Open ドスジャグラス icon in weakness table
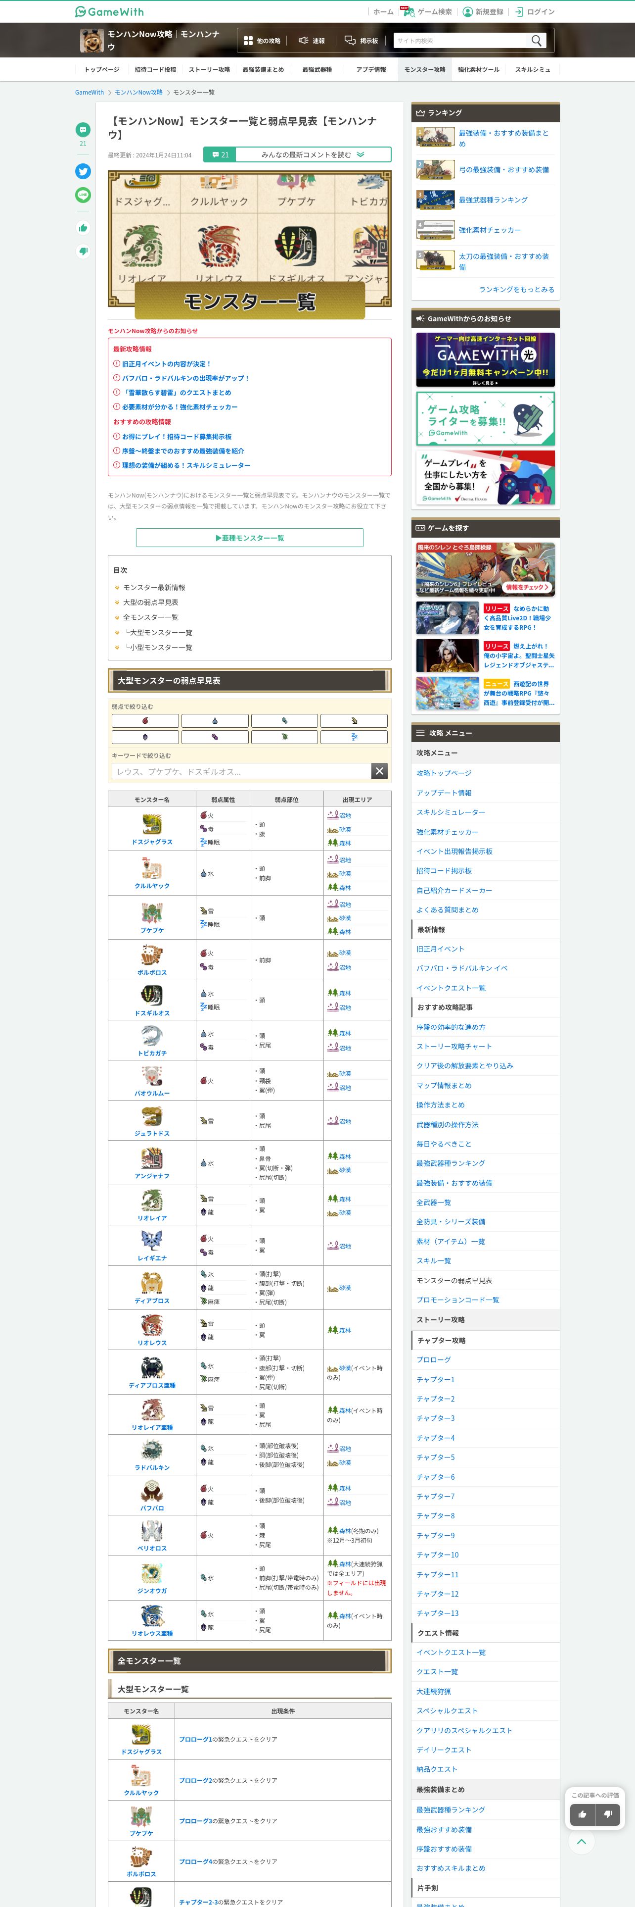 (x=151, y=824)
